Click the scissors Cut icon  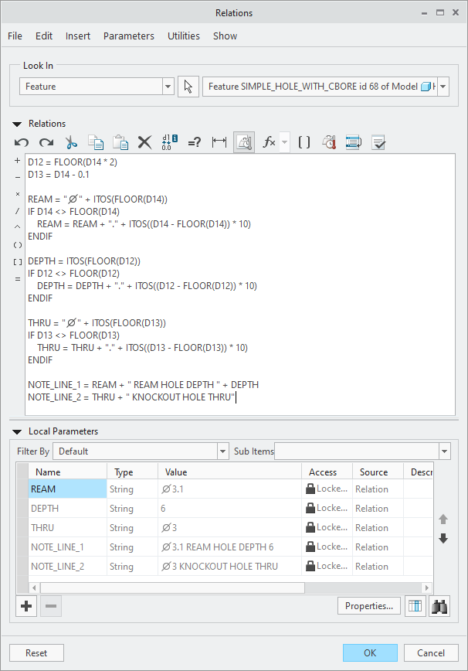click(x=71, y=142)
